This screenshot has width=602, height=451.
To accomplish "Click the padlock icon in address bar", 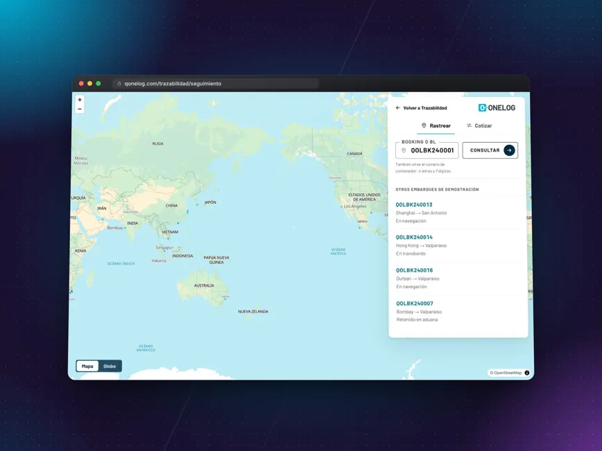I will [119, 84].
